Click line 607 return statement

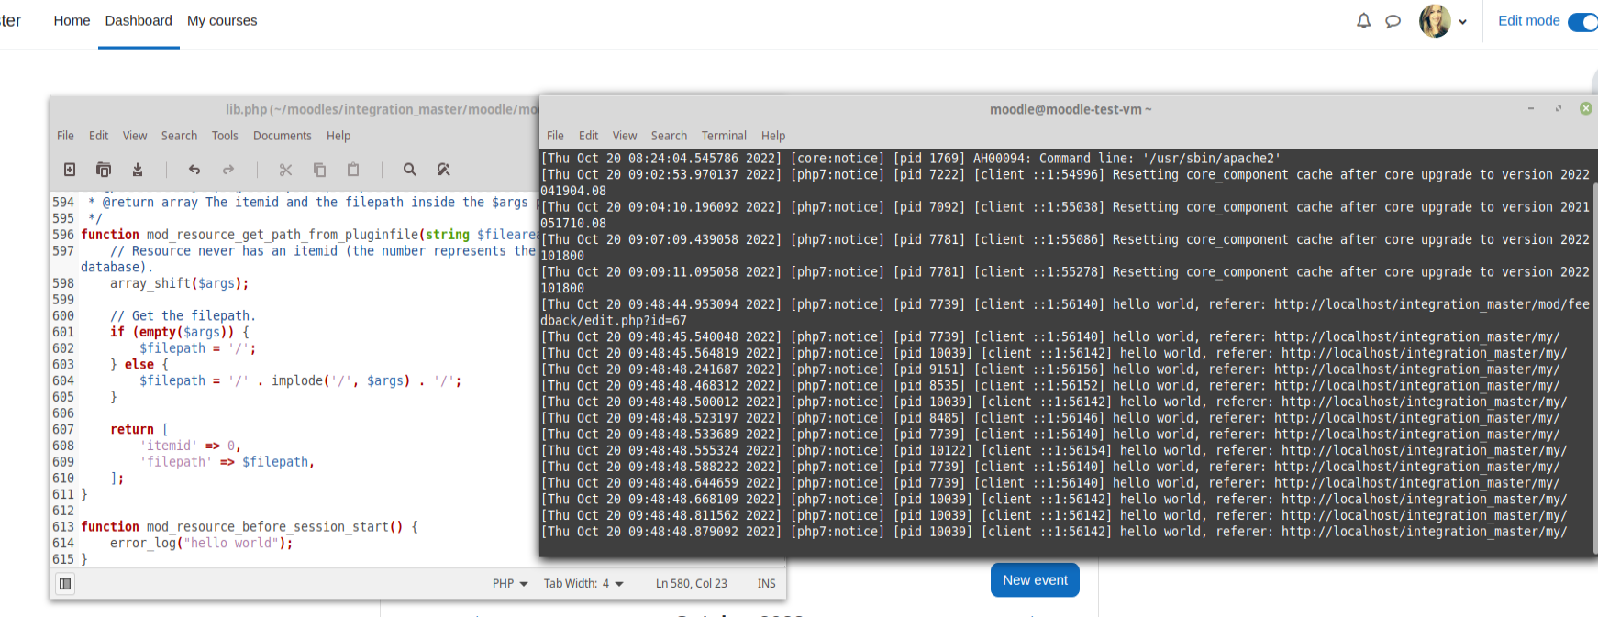click(x=139, y=430)
